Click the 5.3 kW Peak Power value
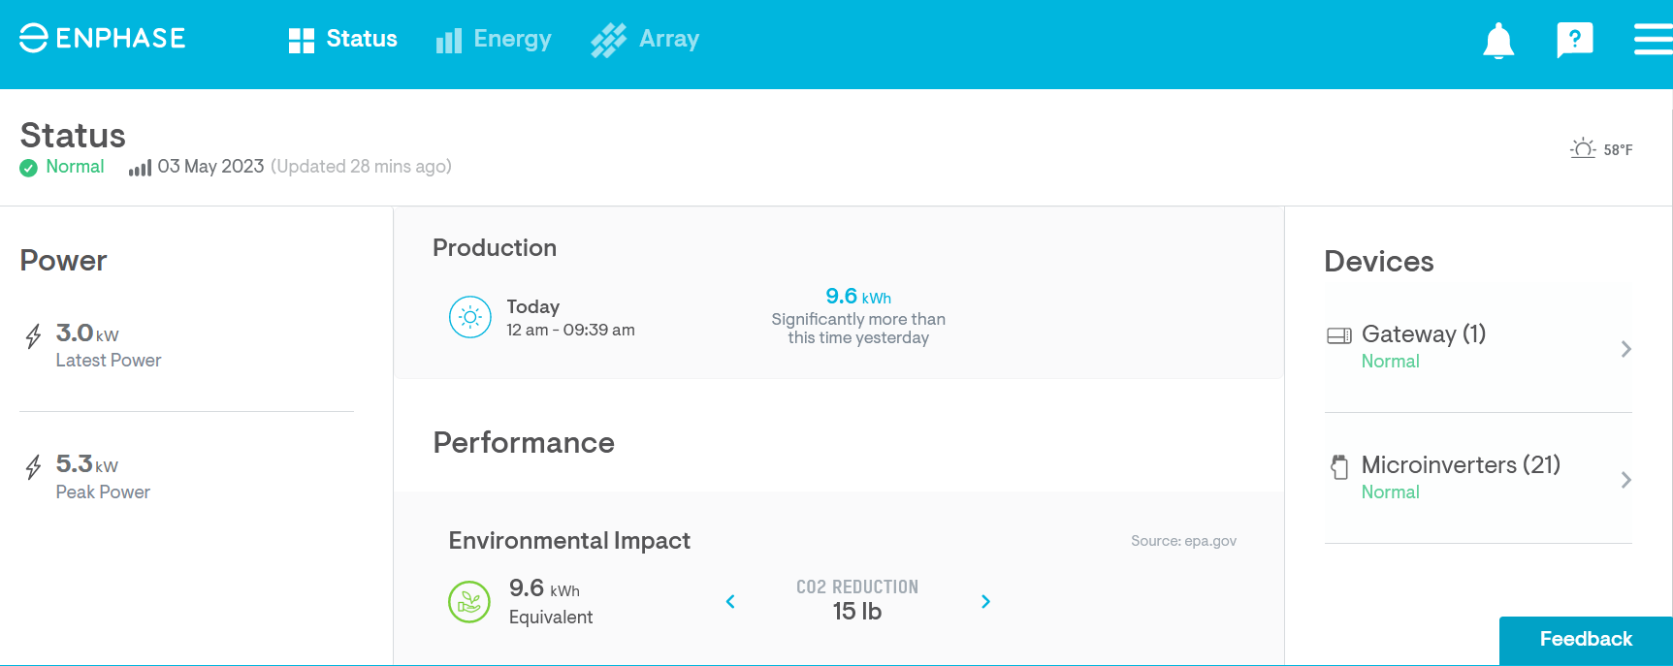The height and width of the screenshot is (666, 1673). [87, 464]
